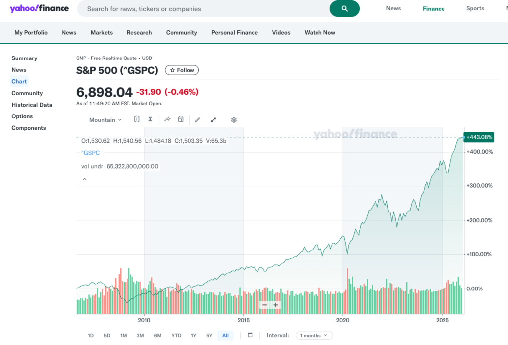Open chart settings gear
This screenshot has width=508, height=345.
(234, 120)
